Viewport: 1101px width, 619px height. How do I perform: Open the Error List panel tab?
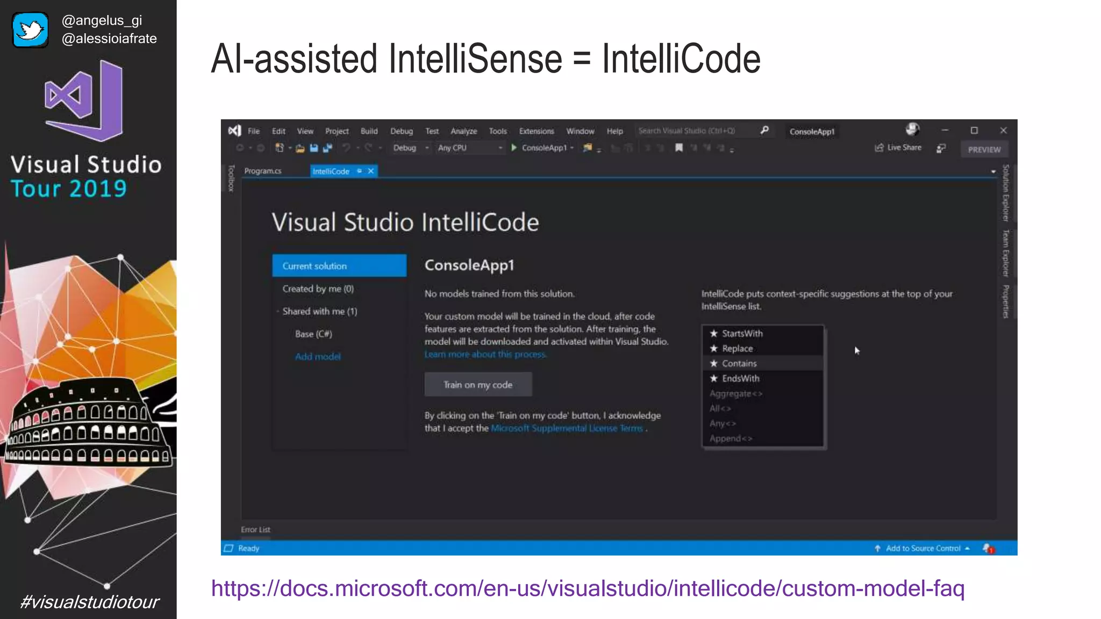pyautogui.click(x=256, y=529)
